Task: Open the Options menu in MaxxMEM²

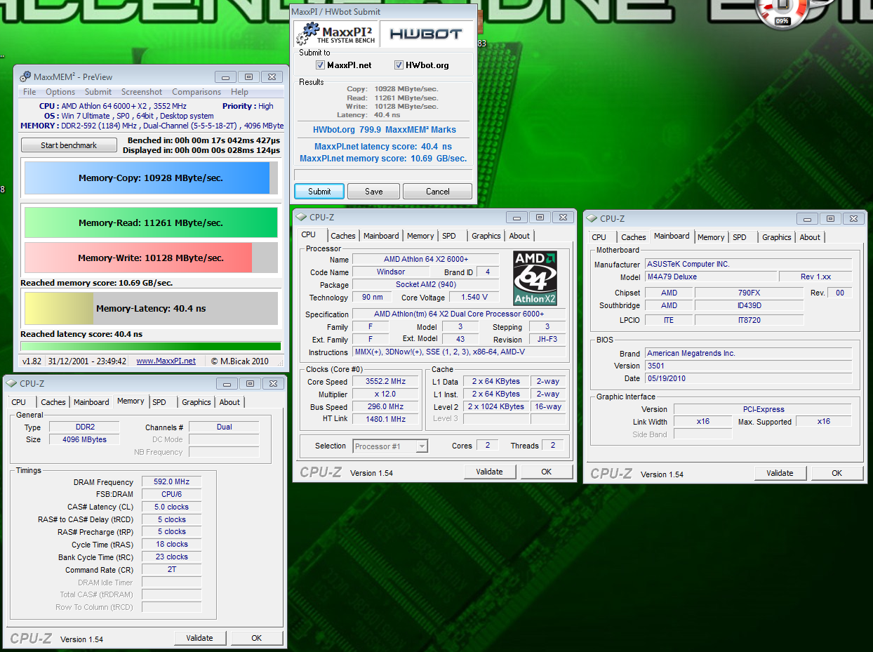Action: [x=60, y=92]
